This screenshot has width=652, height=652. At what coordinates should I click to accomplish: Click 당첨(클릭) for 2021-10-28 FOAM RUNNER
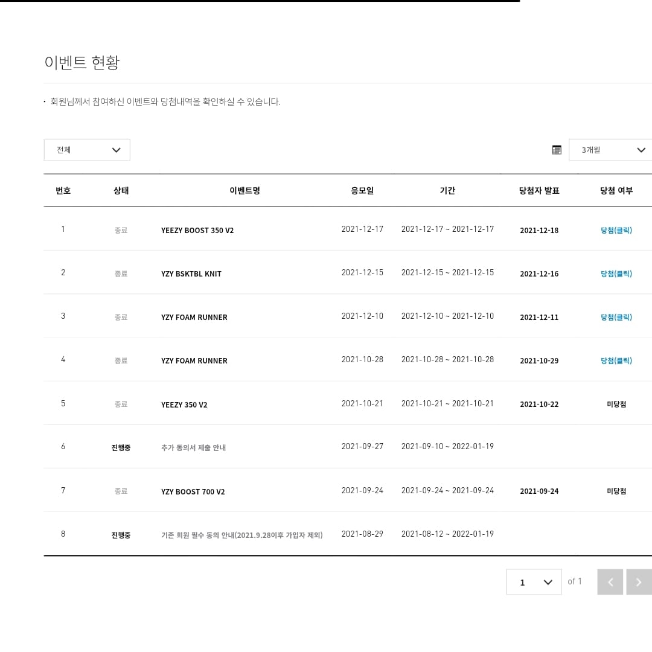click(x=616, y=360)
